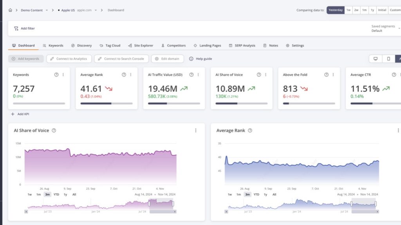Go to the Landing Pages tab
This screenshot has height=225, width=401.
[x=207, y=45]
